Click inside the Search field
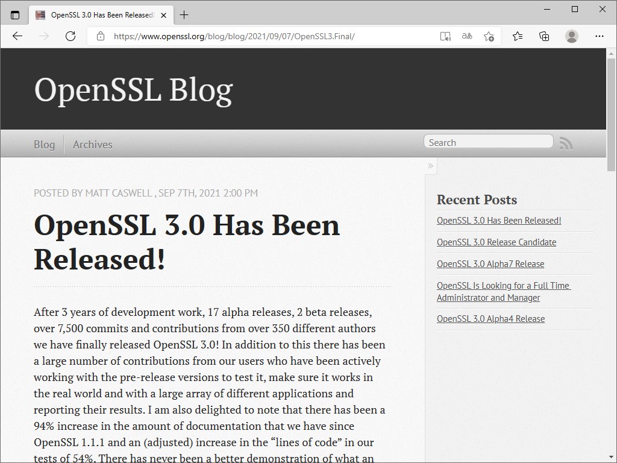This screenshot has height=463, width=617. click(488, 141)
